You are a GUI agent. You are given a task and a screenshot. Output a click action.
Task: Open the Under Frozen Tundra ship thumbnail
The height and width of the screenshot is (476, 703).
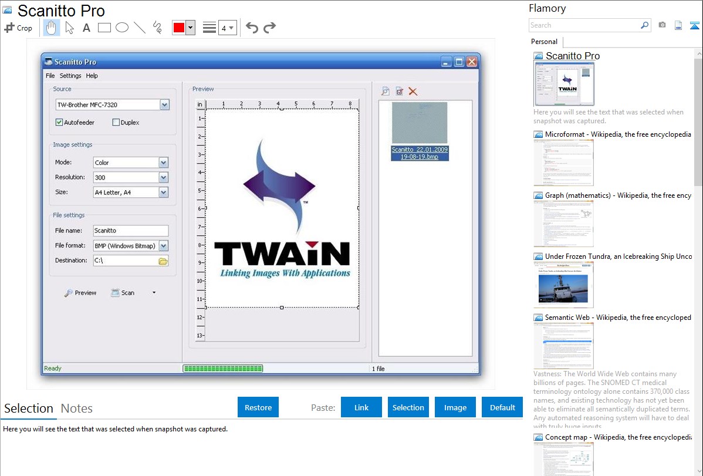pos(563,285)
